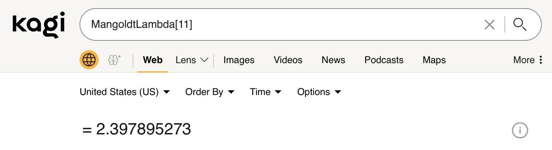552x150 pixels.
Task: Open the AI assistant brain icon
Action: [114, 60]
